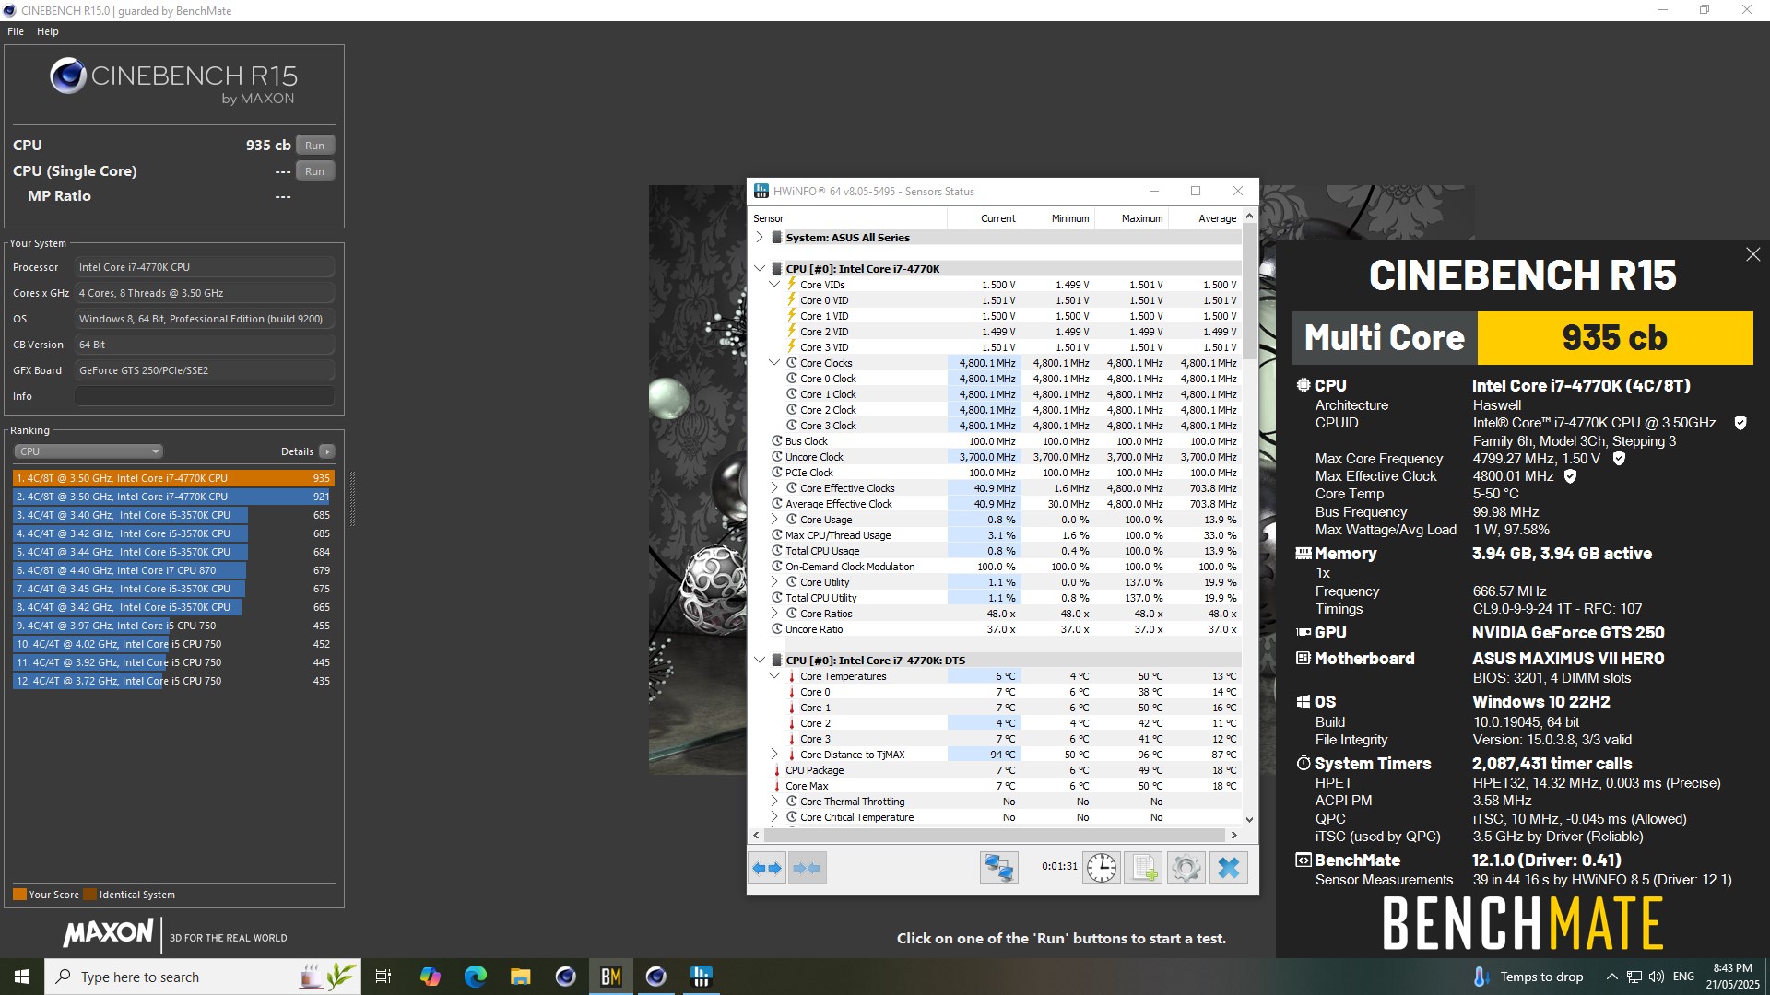This screenshot has height=995, width=1770.
Task: Switch to BenchMate BM taskbar icon
Action: (610, 977)
